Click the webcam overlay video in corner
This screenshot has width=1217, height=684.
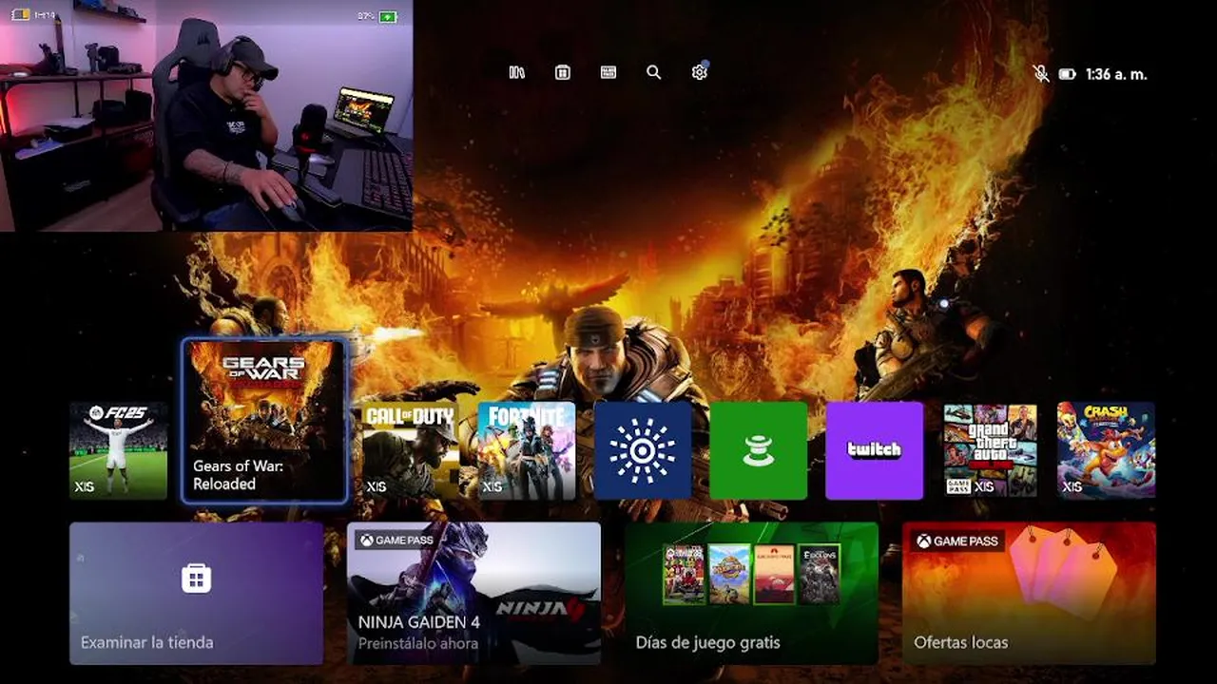(206, 115)
